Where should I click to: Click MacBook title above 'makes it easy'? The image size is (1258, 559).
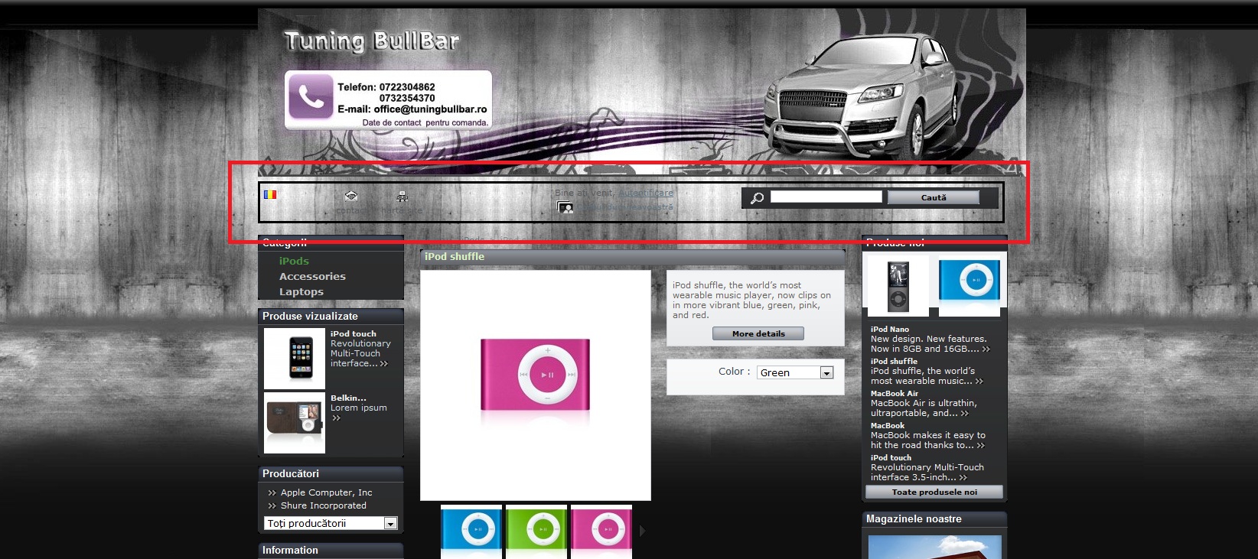point(888,426)
